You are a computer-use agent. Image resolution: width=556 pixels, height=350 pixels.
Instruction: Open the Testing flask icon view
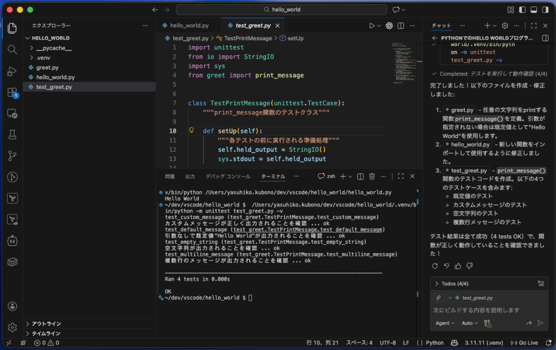pyautogui.click(x=12, y=134)
